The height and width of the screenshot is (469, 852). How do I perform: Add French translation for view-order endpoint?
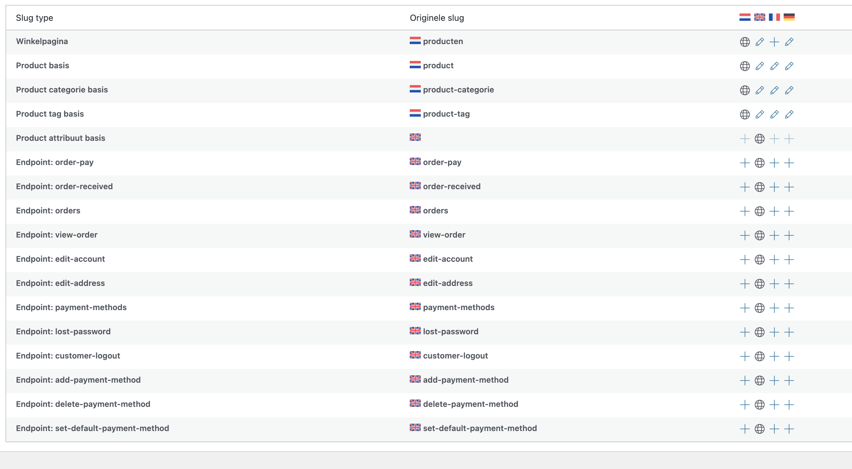click(x=774, y=235)
